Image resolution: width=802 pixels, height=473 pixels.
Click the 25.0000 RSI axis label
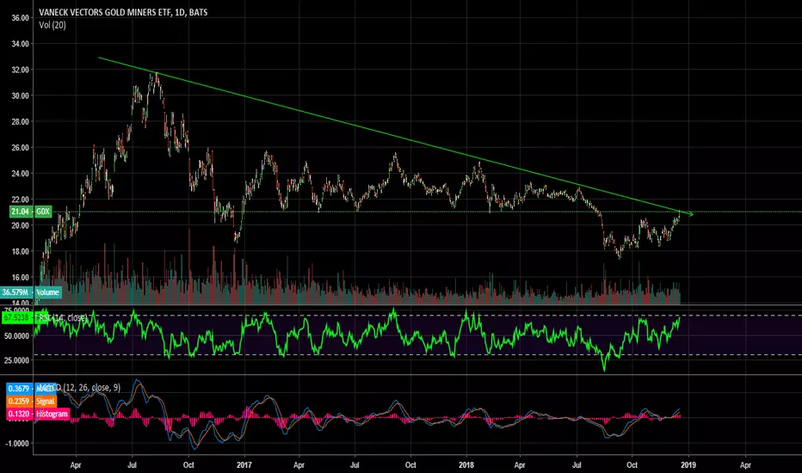point(16,360)
